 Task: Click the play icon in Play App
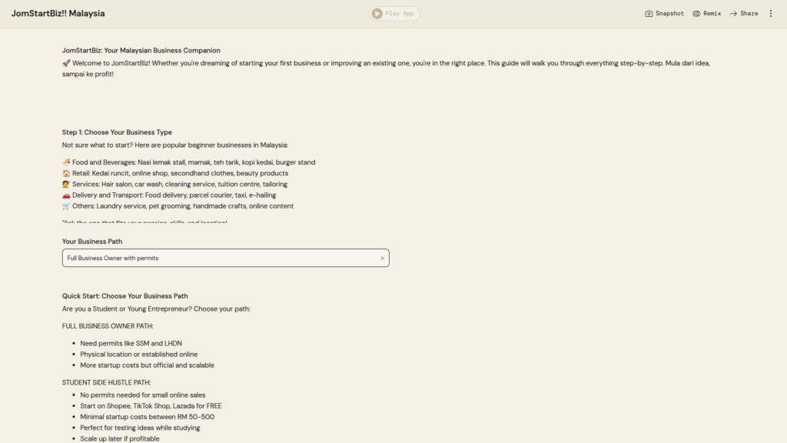point(377,13)
